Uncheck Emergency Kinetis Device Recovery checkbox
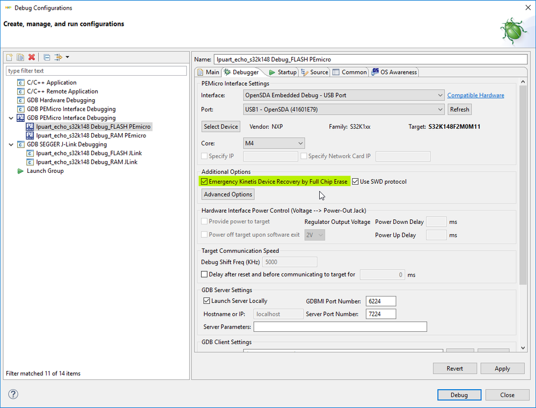This screenshot has width=536, height=408. click(204, 181)
